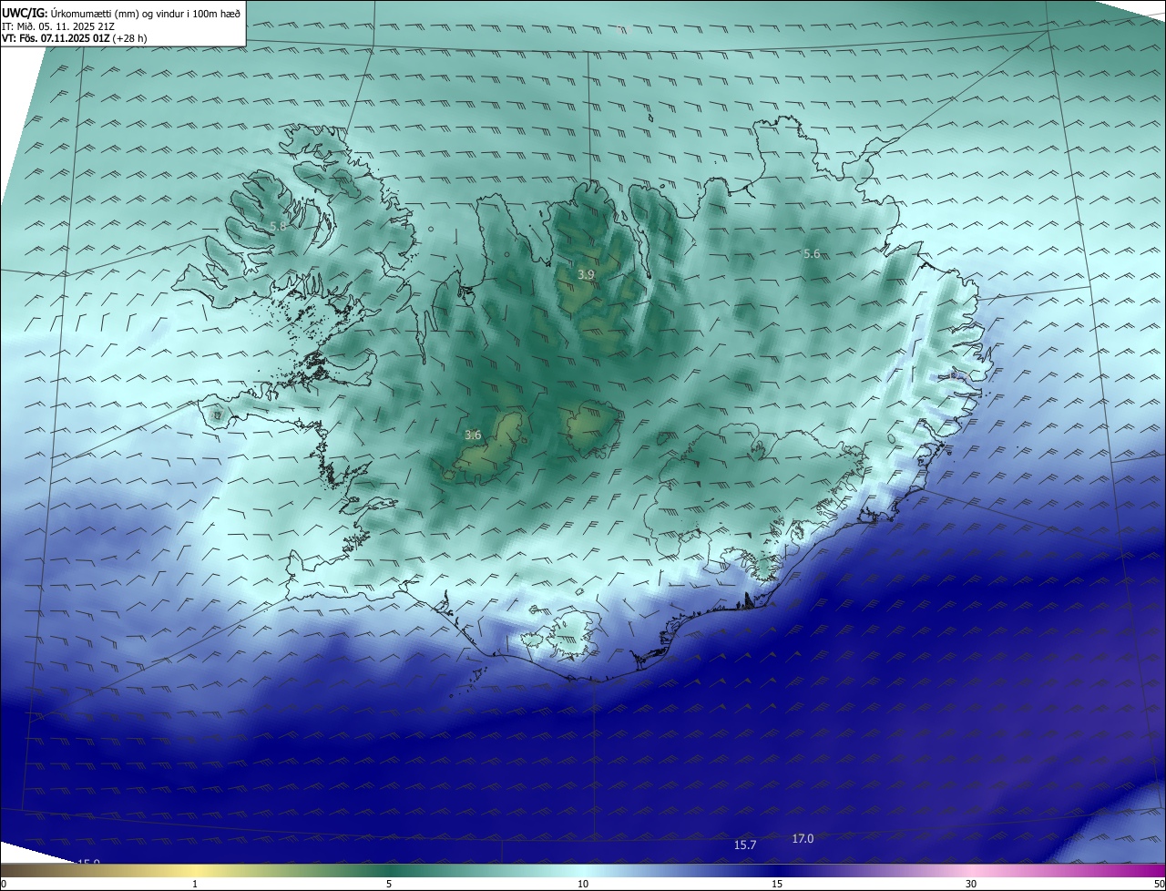
Task: Click the title line starting "UWC/IG: Úrkomumætti (mm)"
Action: [x=121, y=13]
